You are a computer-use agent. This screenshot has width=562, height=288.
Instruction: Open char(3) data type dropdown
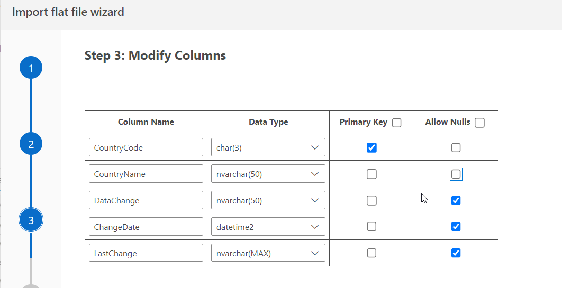pyautogui.click(x=268, y=147)
